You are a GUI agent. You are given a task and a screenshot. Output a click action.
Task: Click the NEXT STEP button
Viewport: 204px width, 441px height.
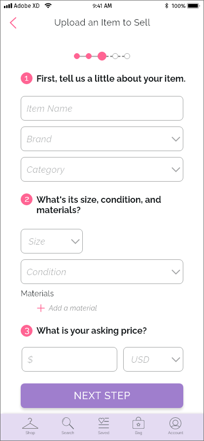[x=102, y=396]
